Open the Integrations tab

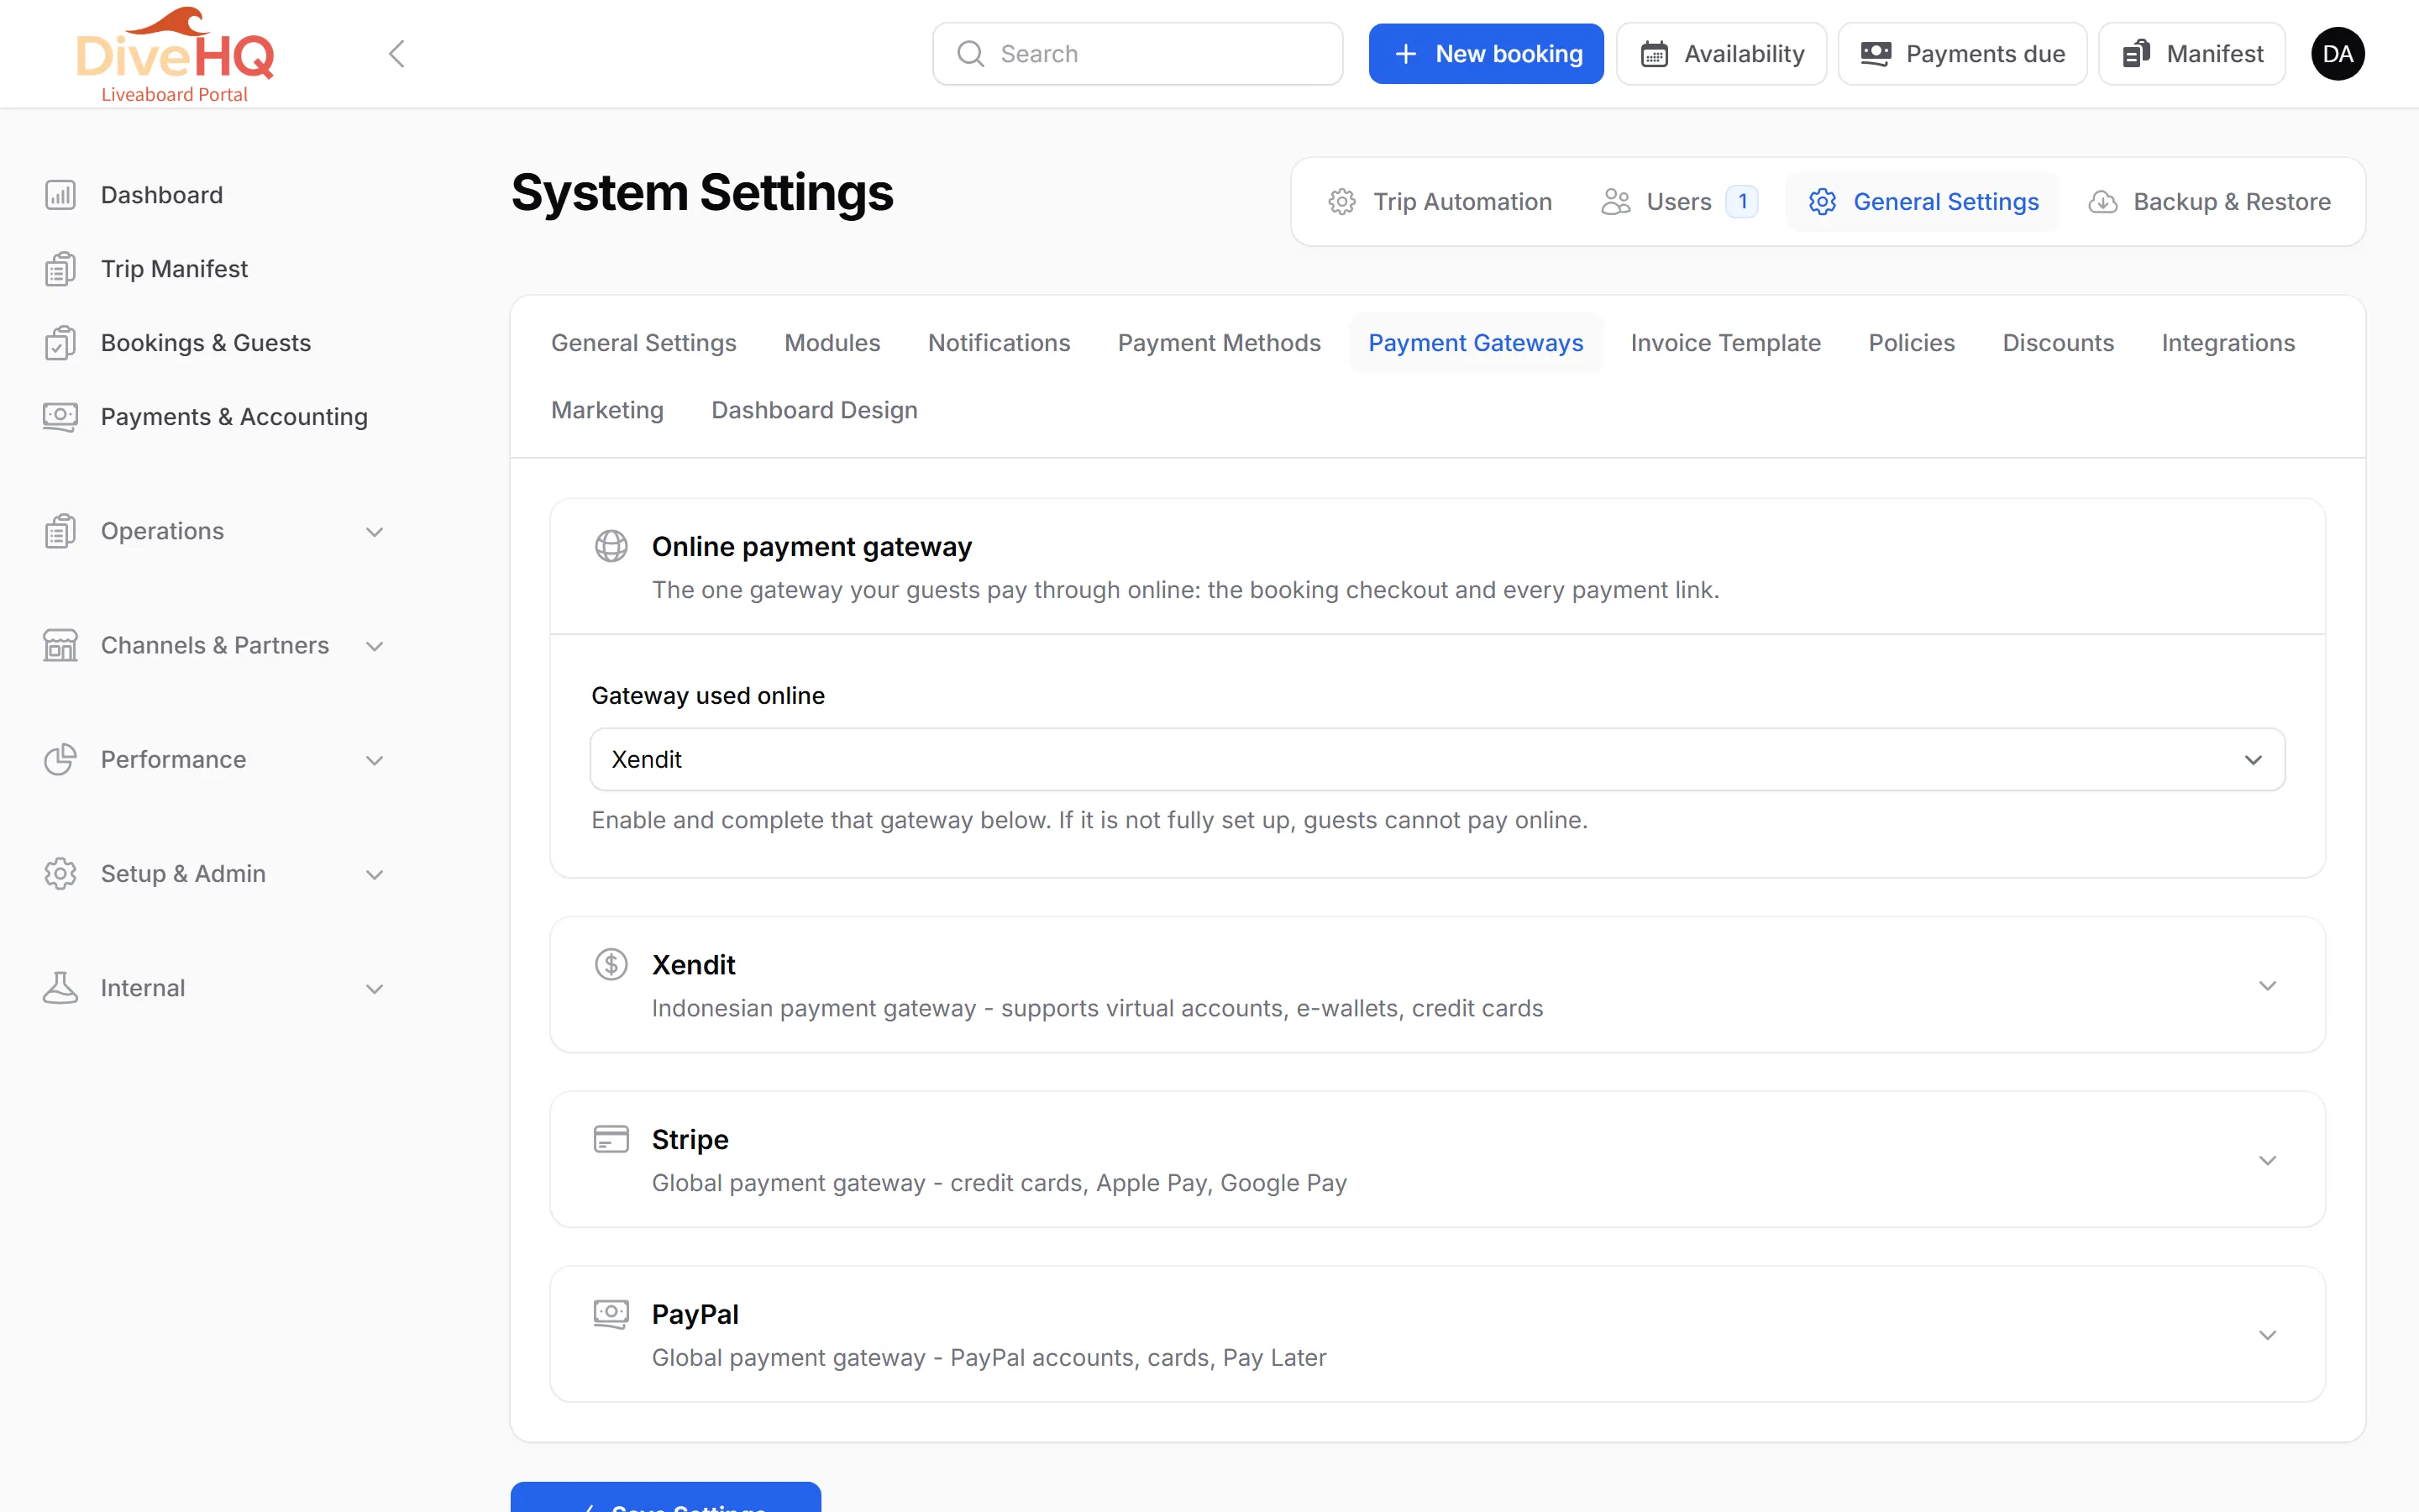tap(2228, 343)
